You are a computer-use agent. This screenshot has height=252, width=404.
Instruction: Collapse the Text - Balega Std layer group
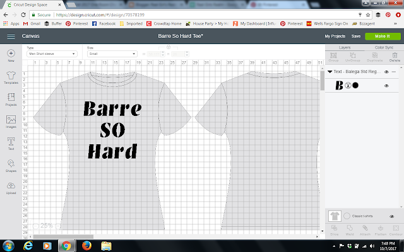click(x=330, y=72)
